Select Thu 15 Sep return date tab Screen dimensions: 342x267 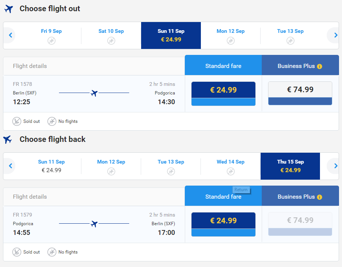290,166
